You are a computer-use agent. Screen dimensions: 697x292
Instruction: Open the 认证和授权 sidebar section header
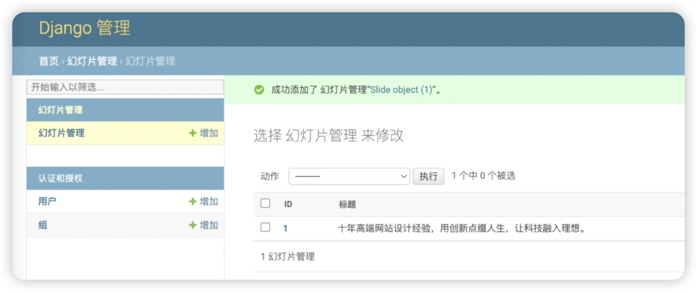coord(60,178)
